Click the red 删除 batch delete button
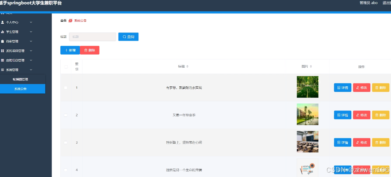This screenshot has height=177, width=391. point(90,50)
